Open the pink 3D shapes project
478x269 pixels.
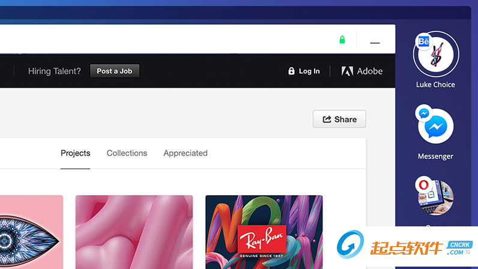[134, 232]
